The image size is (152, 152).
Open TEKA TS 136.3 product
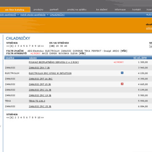tap(37, 101)
